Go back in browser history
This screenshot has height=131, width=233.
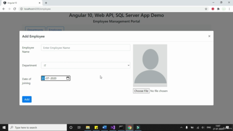[x=4, y=9]
